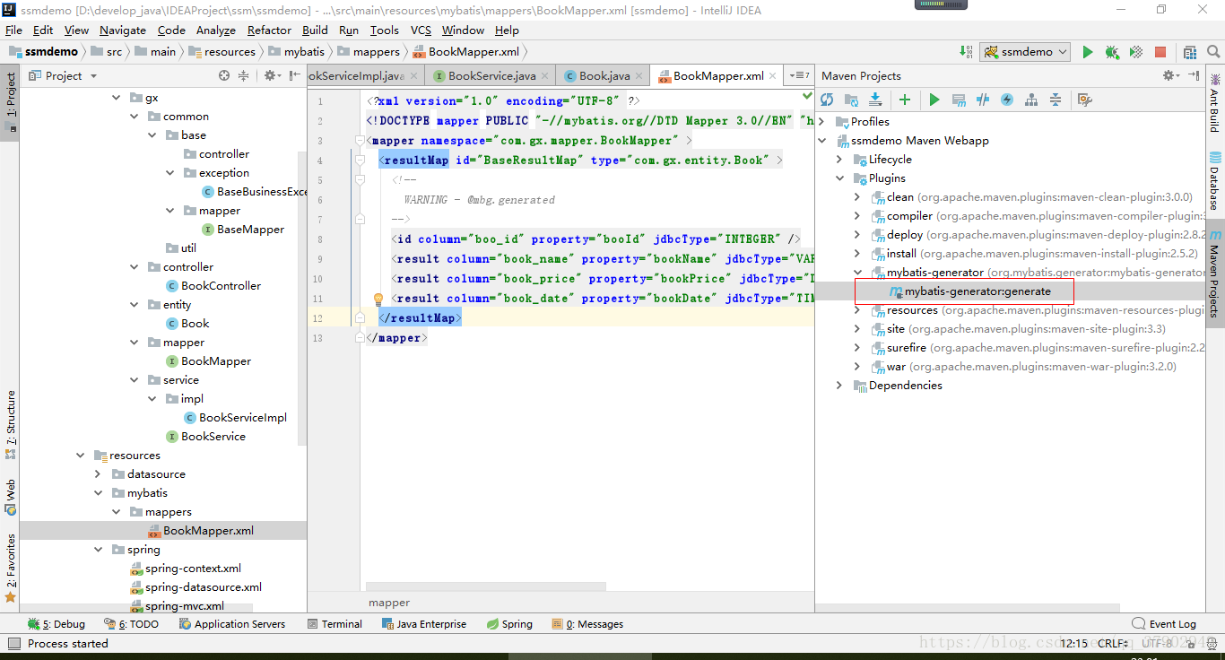The image size is (1225, 660).
Task: Collapse the mybatis-generator plugin node
Action: 857,273
